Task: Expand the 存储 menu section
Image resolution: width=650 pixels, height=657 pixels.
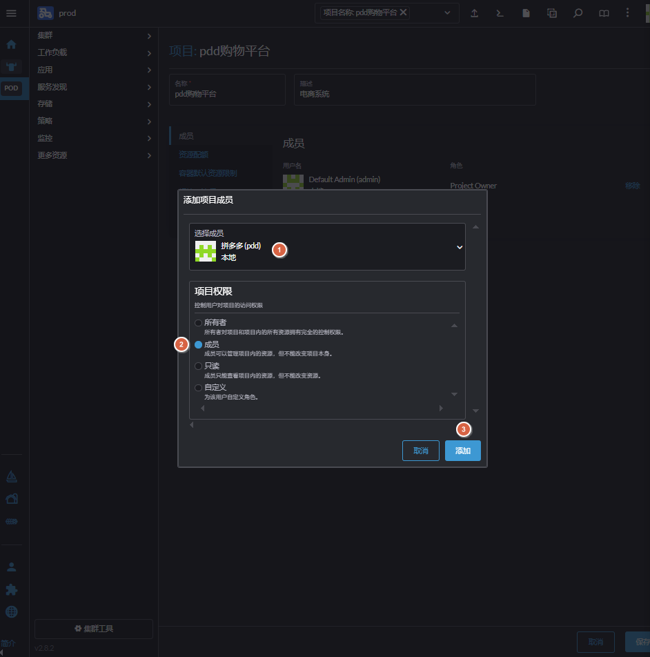Action: (x=94, y=104)
